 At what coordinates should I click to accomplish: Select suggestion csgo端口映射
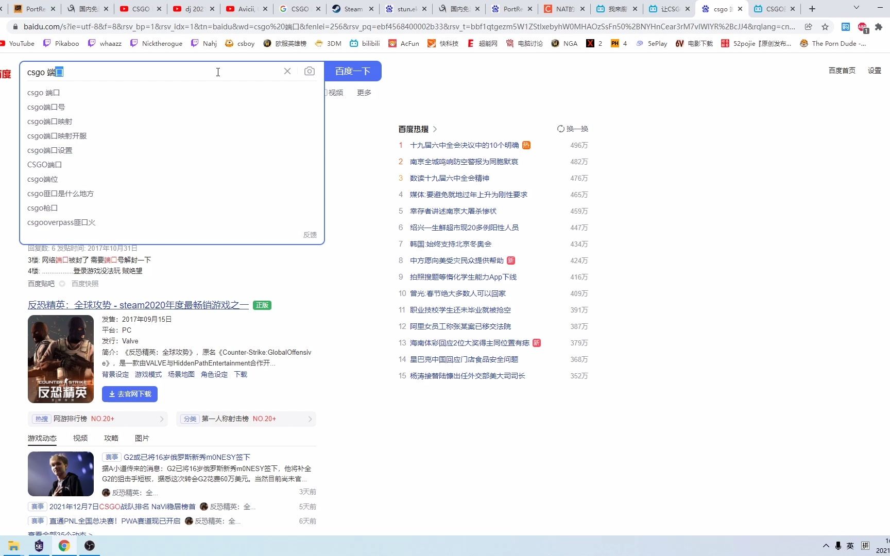(50, 121)
